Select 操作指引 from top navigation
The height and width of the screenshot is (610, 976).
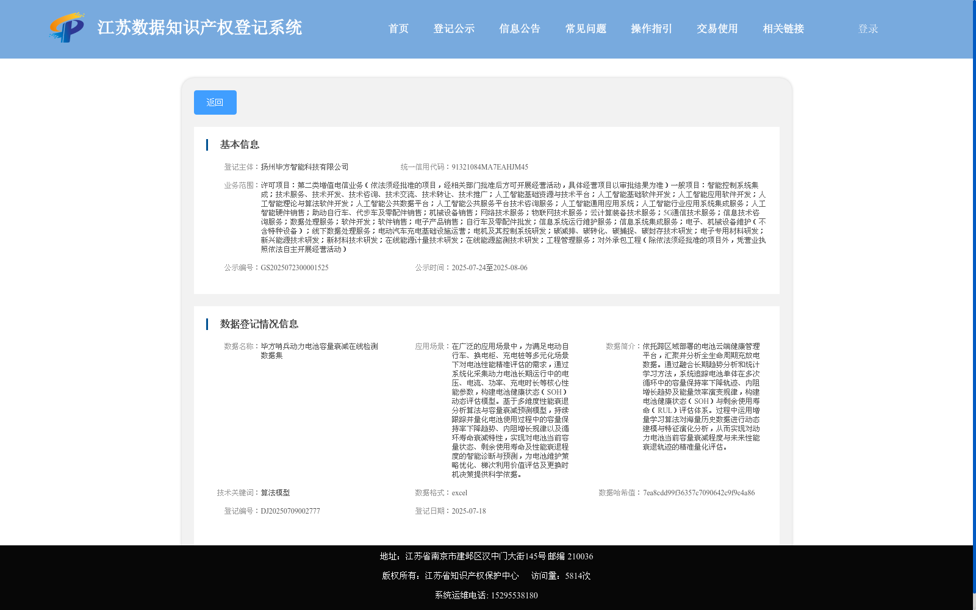pos(651,29)
